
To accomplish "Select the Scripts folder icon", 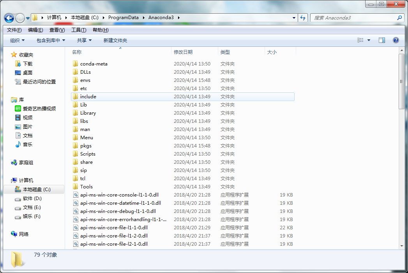I will [x=76, y=154].
